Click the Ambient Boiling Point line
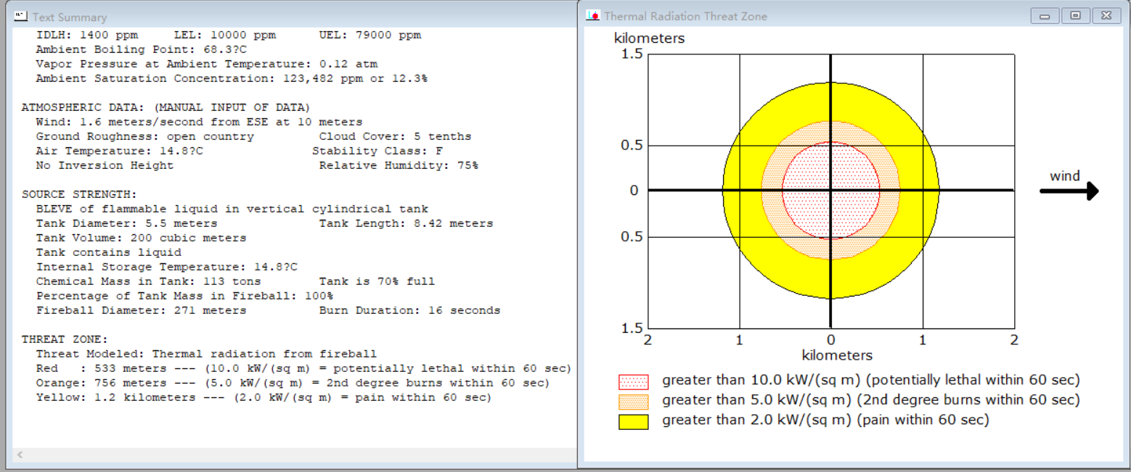The image size is (1131, 472). [142, 49]
